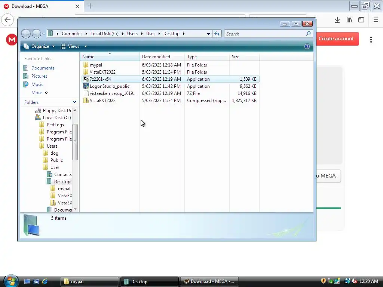Launch Internet Explorer from quick launch
This screenshot has width=383, height=287.
coord(45,281)
